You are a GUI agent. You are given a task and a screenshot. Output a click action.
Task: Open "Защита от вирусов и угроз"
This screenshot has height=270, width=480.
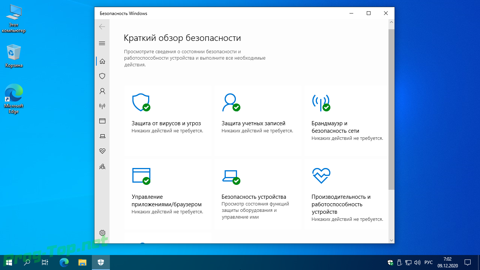coord(166,123)
